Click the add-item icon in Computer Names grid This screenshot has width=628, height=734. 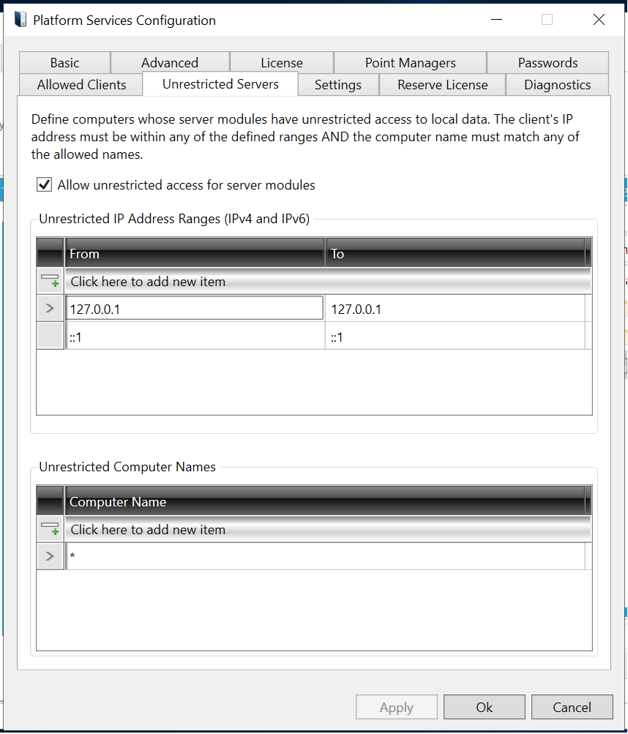[51, 529]
